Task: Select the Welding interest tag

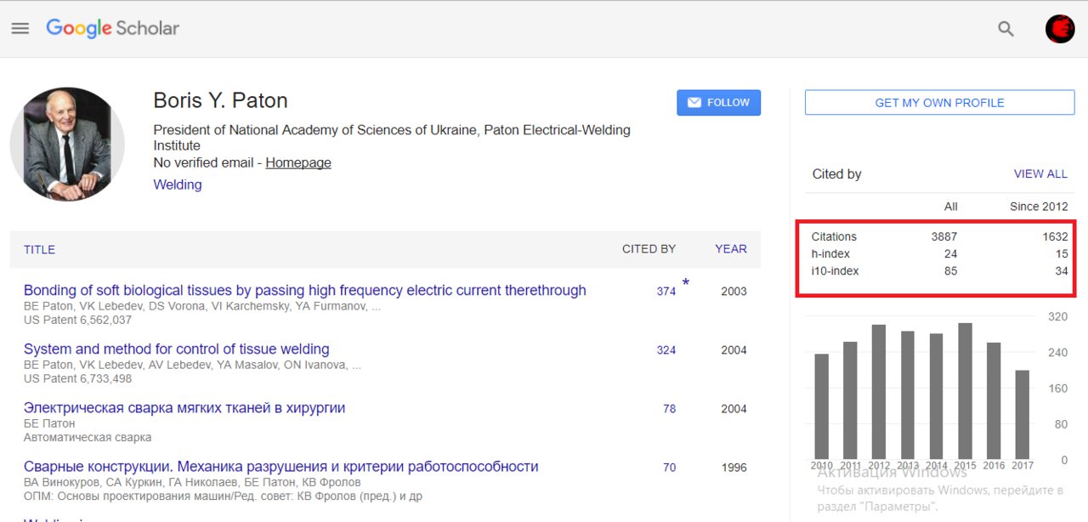Action: (x=177, y=184)
